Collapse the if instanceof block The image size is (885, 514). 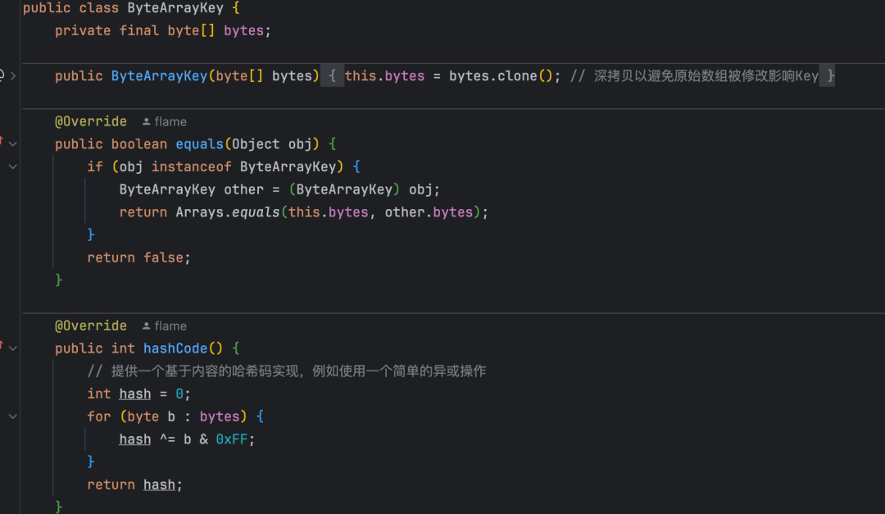(13, 166)
